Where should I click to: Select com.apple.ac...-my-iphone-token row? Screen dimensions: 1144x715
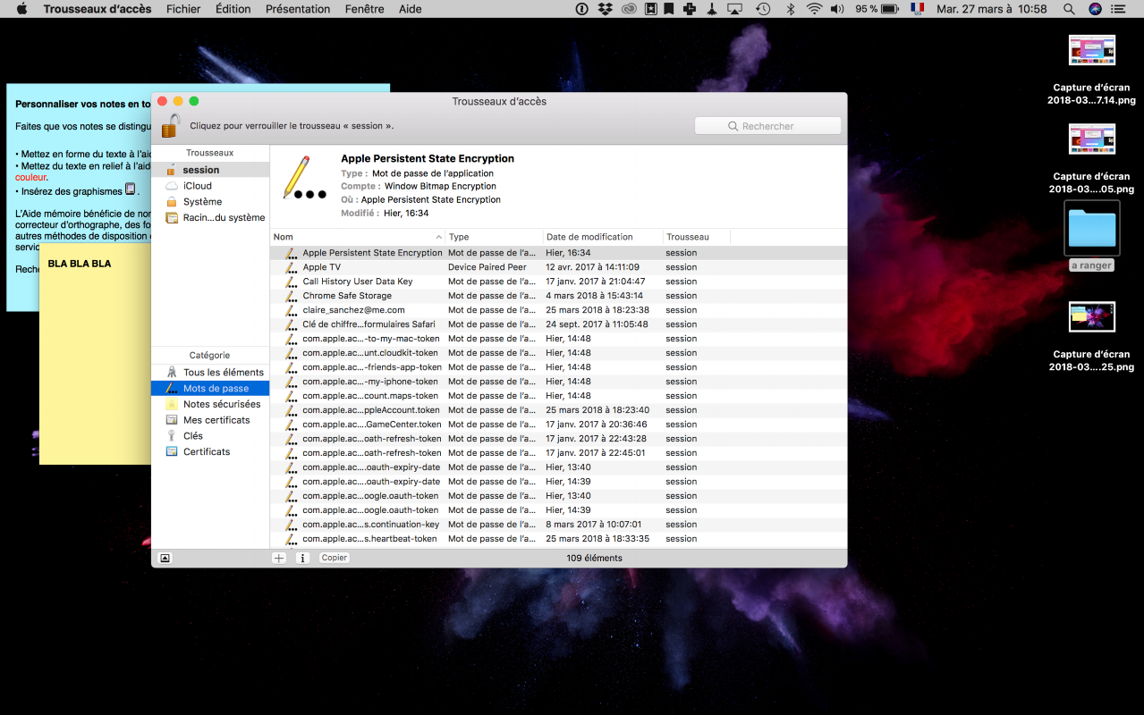558,382
